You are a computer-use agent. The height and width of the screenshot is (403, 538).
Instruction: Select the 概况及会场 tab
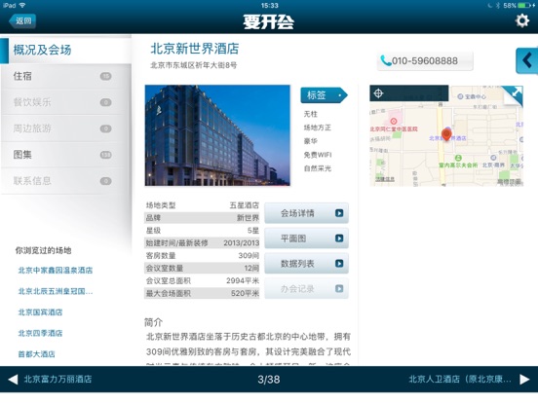click(66, 50)
